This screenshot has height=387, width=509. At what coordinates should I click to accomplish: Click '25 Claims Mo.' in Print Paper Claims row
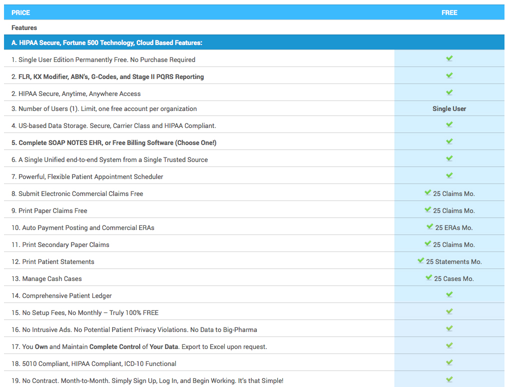[454, 210]
